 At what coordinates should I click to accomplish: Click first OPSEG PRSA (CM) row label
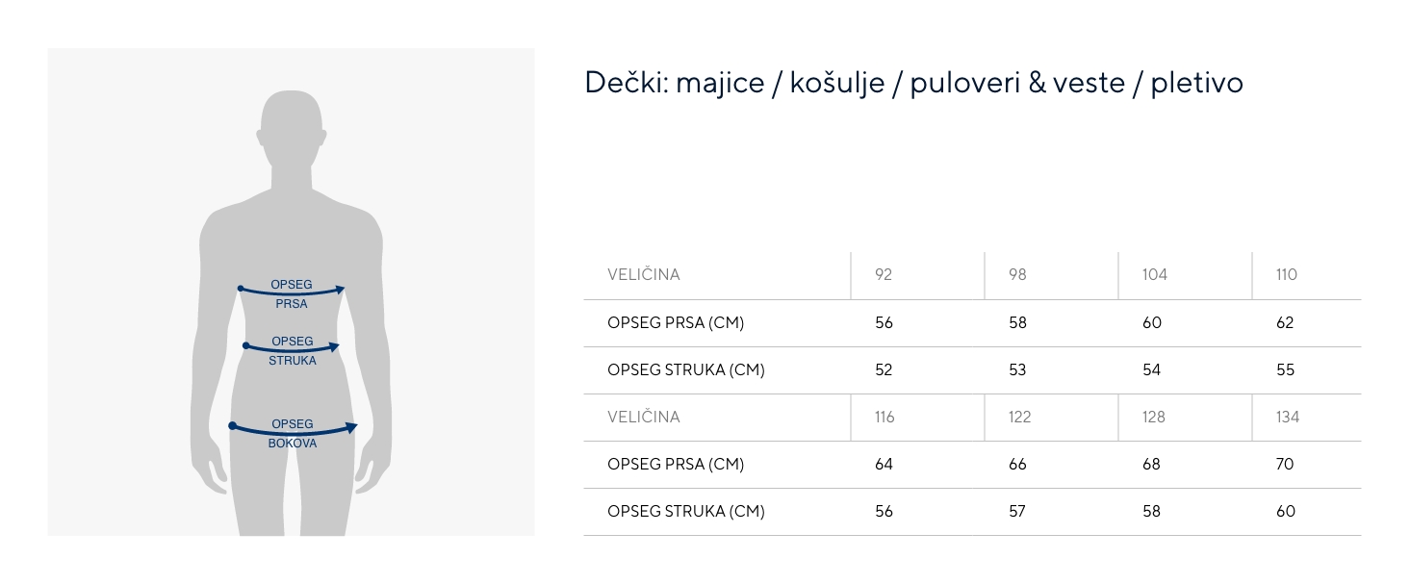point(676,323)
